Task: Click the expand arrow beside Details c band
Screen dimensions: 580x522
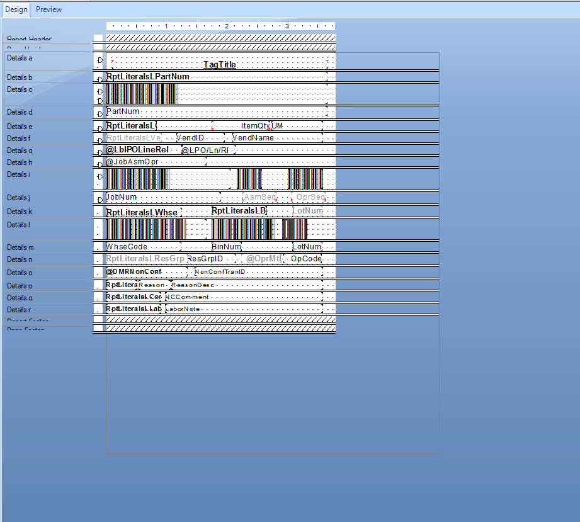Action: click(x=99, y=91)
